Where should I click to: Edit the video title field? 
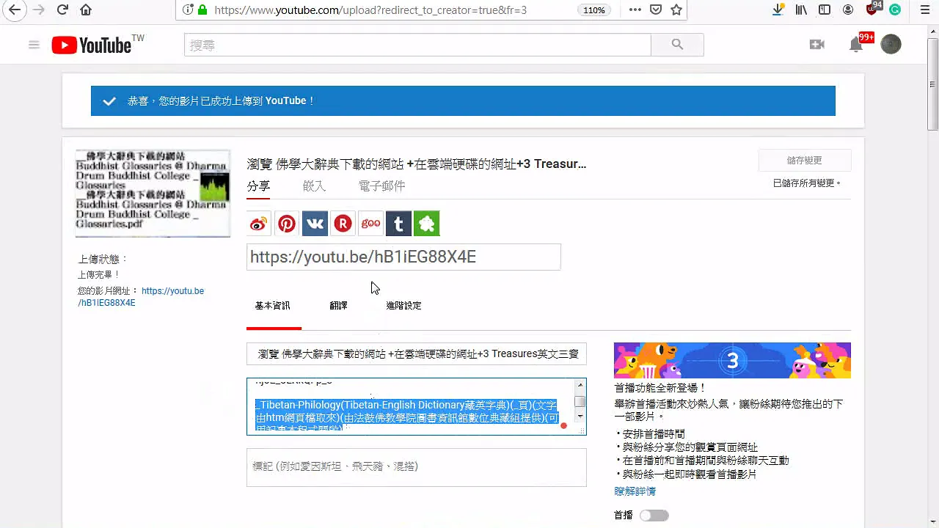(x=417, y=353)
